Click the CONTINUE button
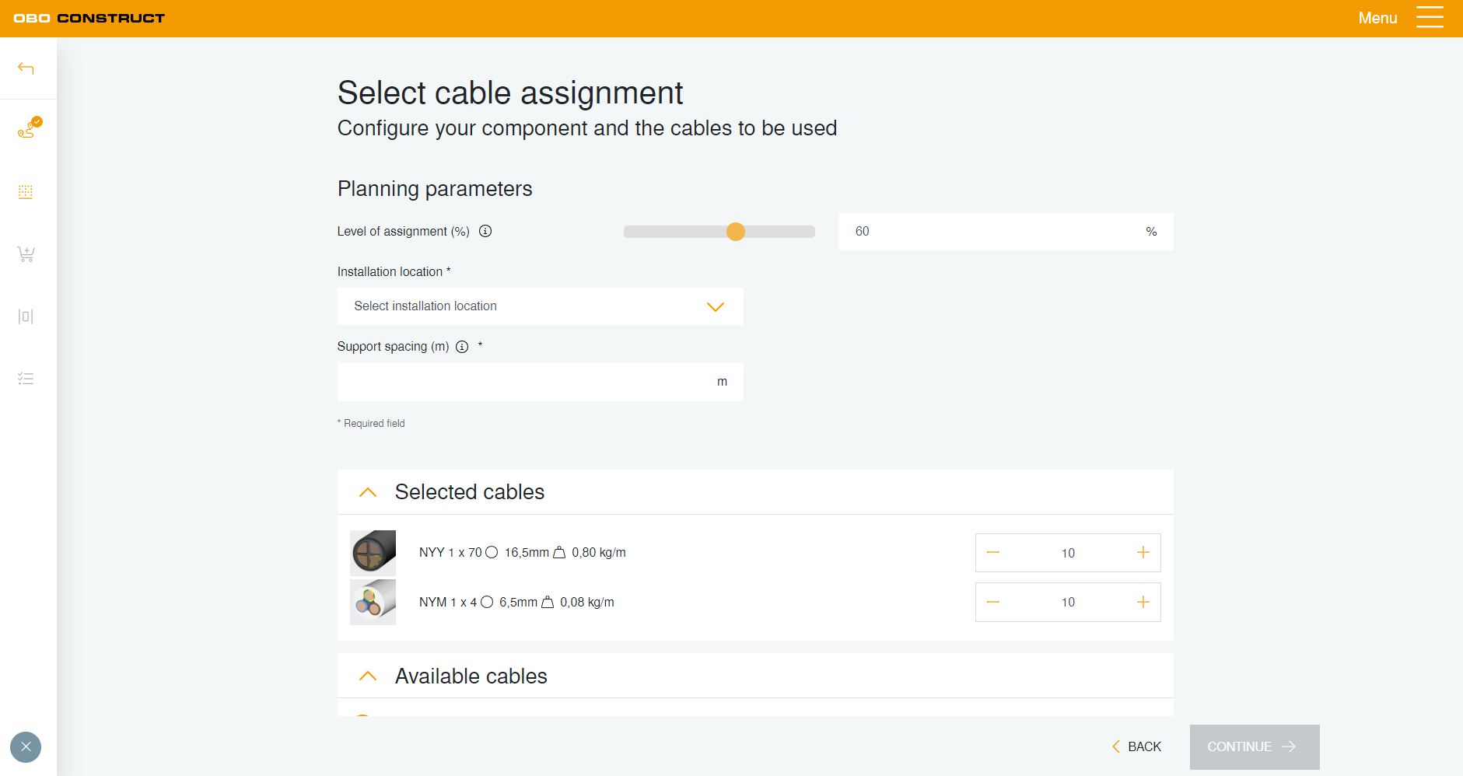1463x776 pixels. (x=1254, y=746)
